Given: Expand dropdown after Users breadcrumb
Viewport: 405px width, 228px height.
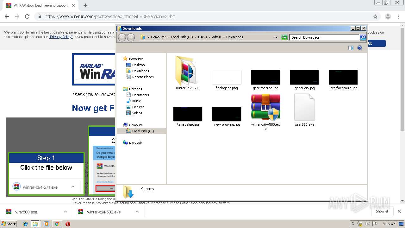Looking at the screenshot, I should click(x=209, y=37).
